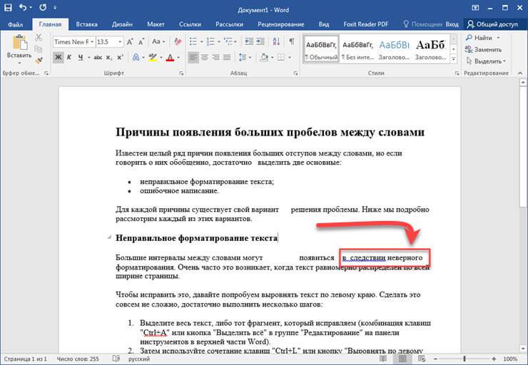Image resolution: width=528 pixels, height=365 pixels.
Task: Activate the Format Painter brush
Action: 39,61
